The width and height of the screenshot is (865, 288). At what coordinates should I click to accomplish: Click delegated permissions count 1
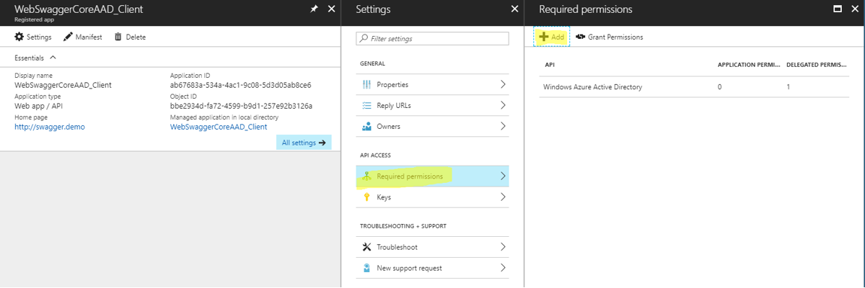click(788, 87)
